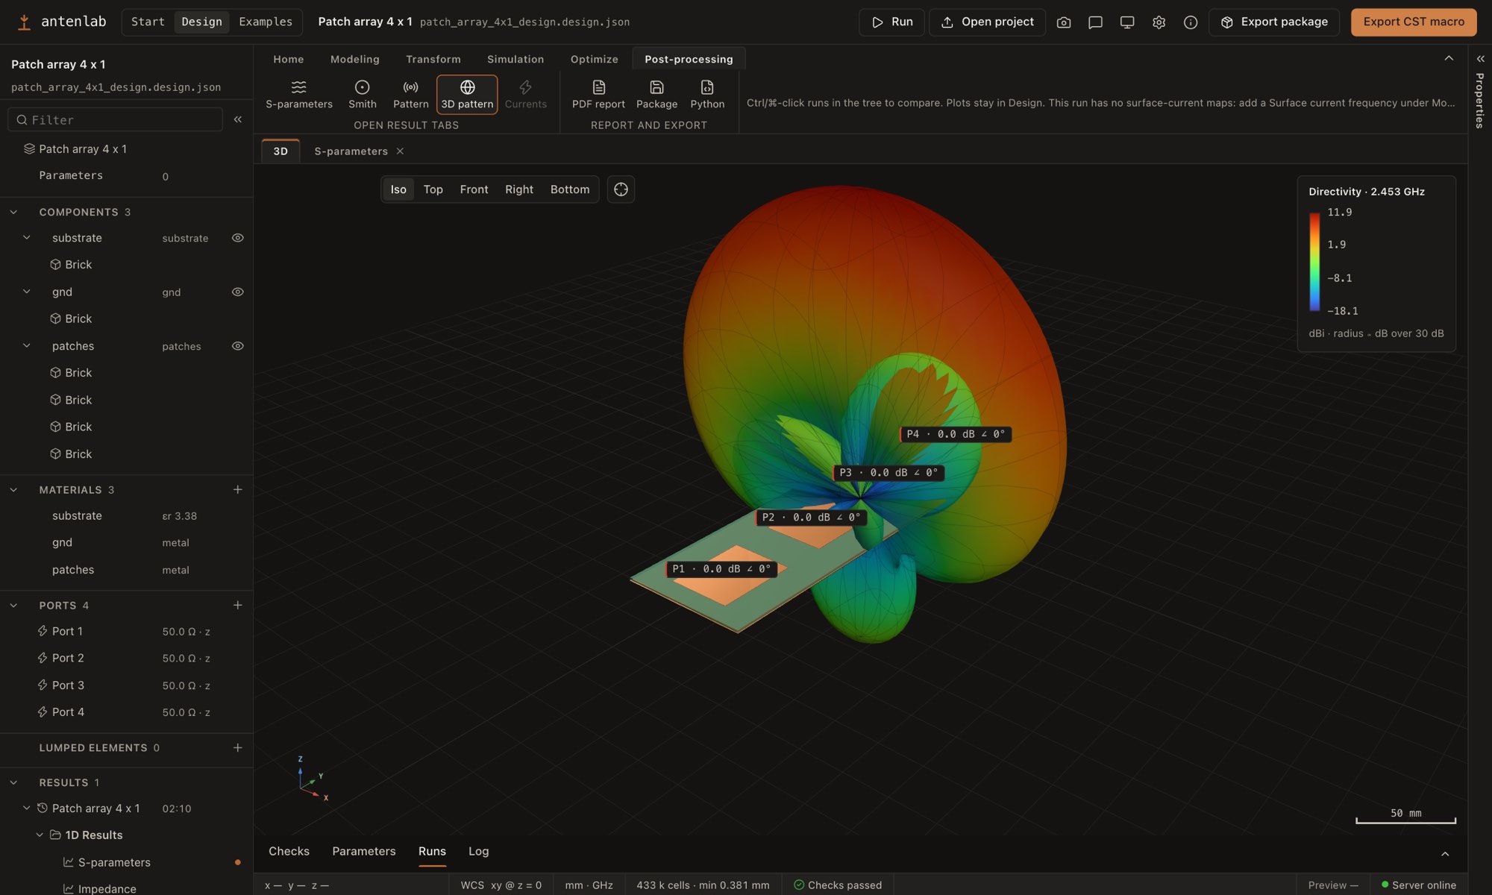Screen dimensions: 1492x895
Task: Collapse the RESULTS section
Action: click(13, 782)
